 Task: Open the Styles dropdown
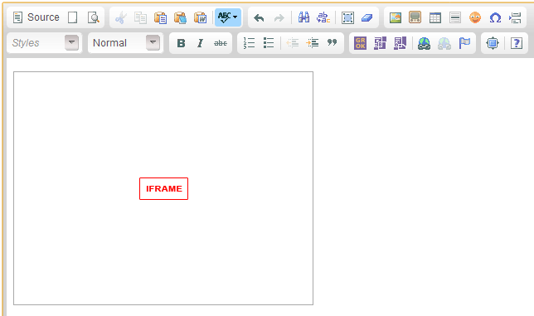pos(44,43)
